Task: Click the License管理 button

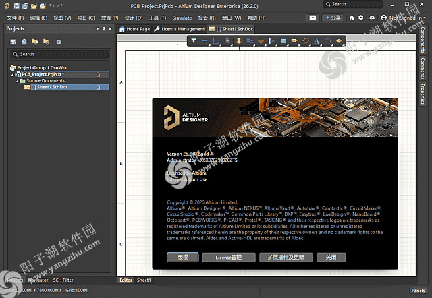Action: [229, 258]
